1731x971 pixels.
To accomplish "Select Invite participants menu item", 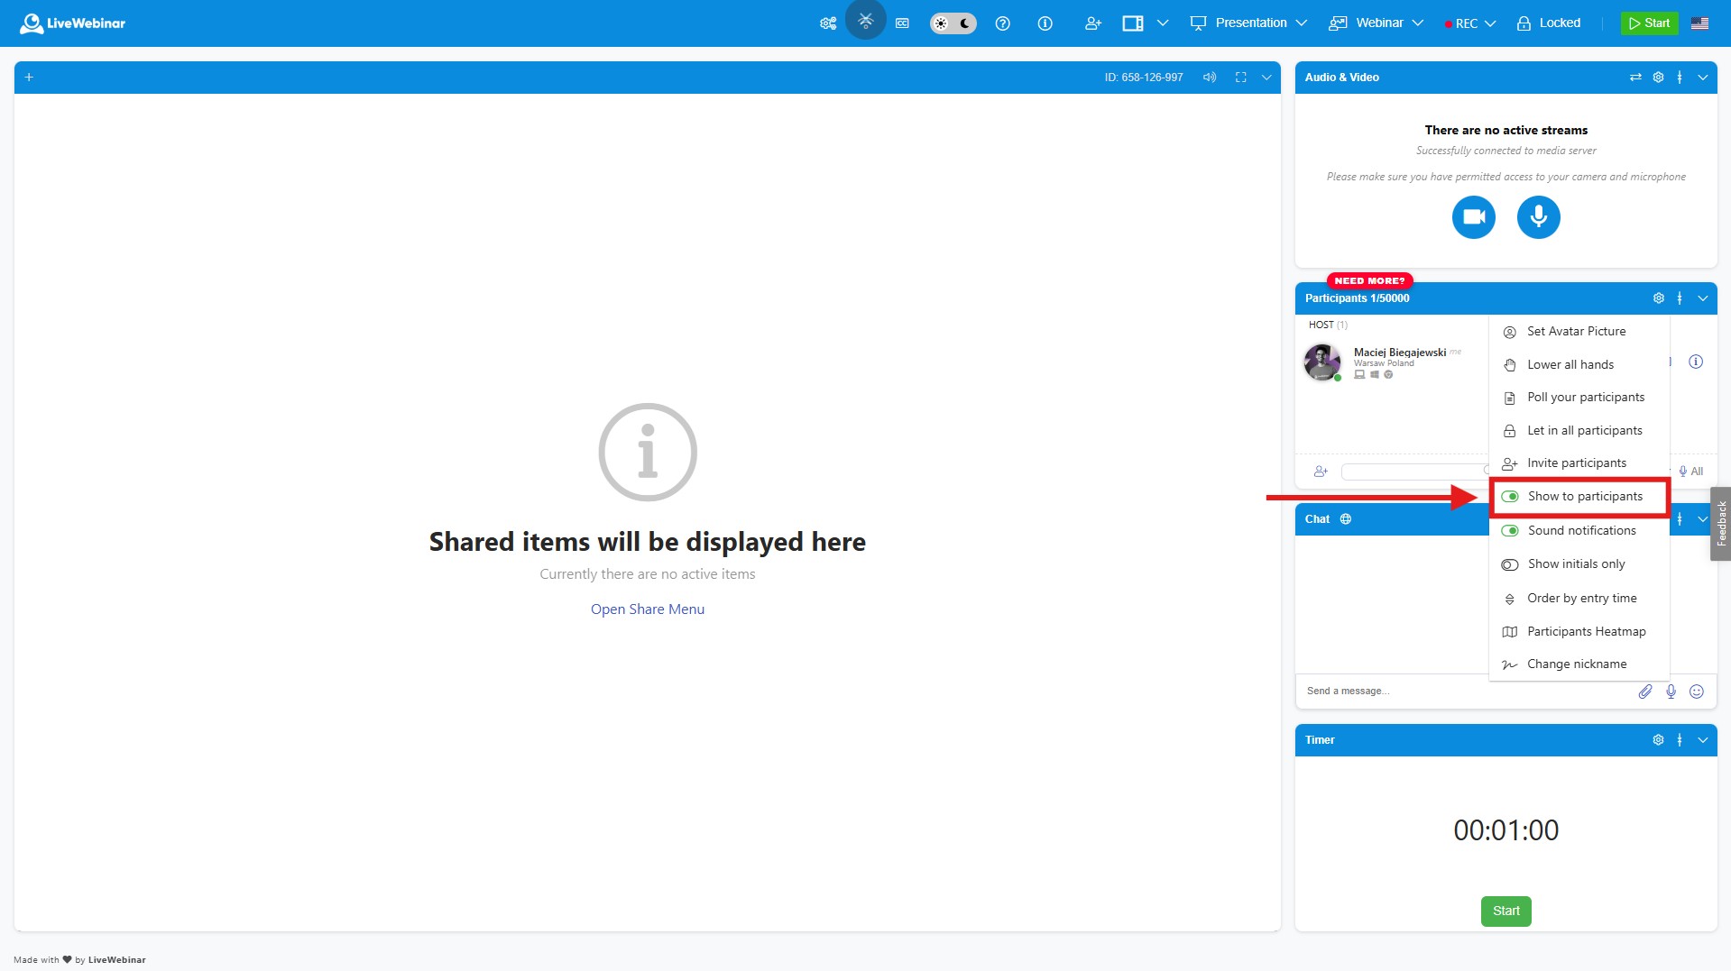I will pos(1579,463).
